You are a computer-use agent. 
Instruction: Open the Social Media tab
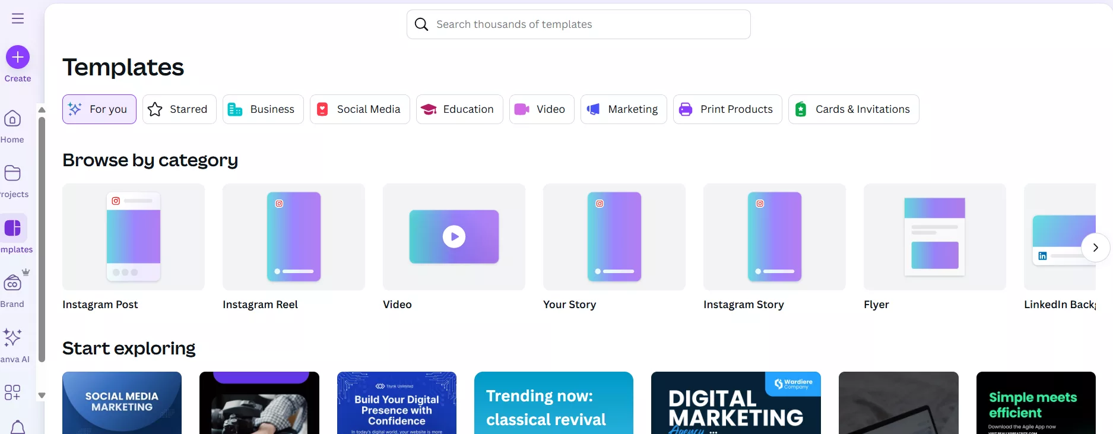[360, 109]
